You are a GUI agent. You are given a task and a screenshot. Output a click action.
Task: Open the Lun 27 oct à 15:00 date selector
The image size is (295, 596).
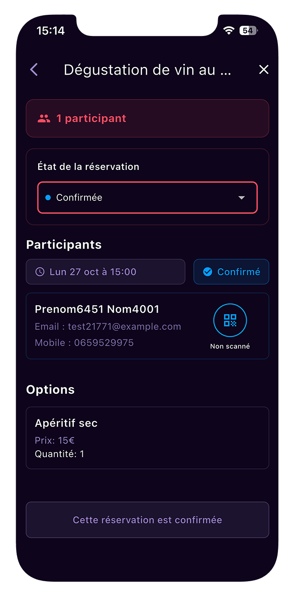(x=105, y=271)
